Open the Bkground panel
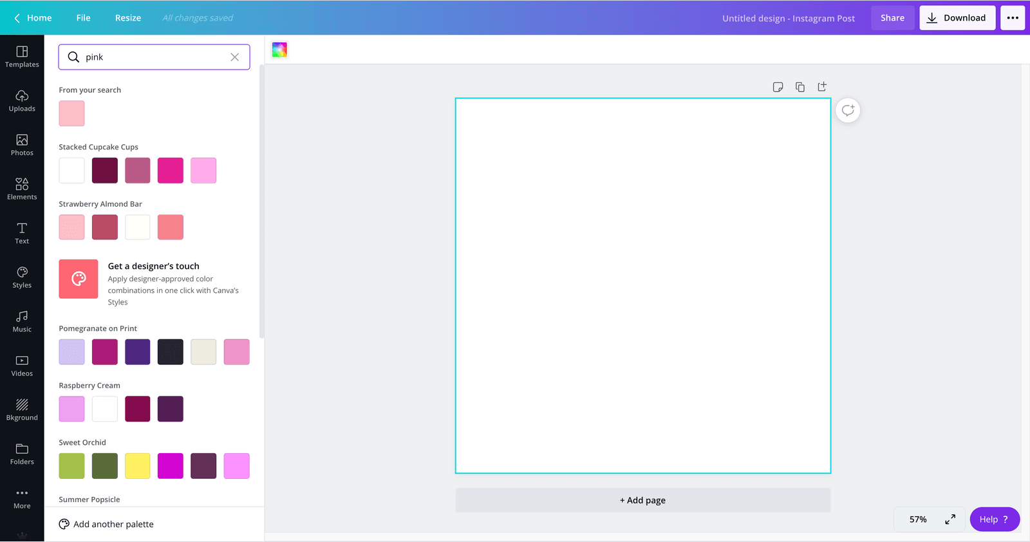The width and height of the screenshot is (1030, 542). (22, 409)
